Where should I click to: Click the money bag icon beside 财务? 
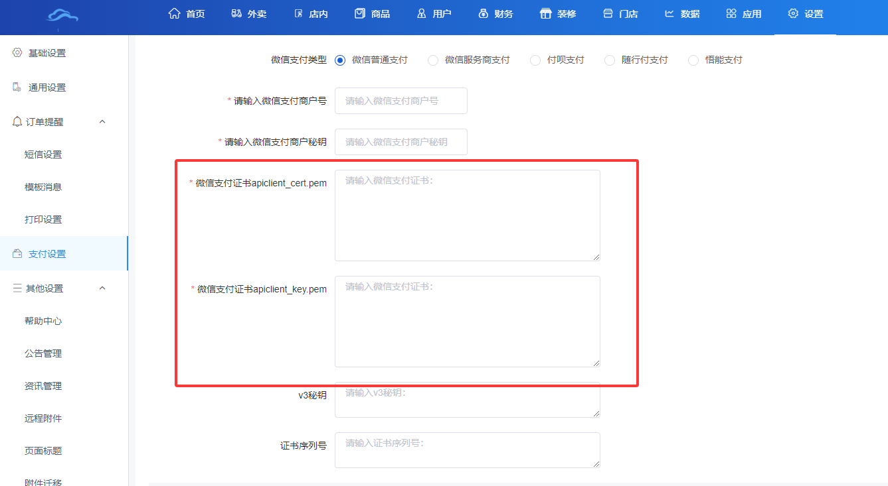click(x=484, y=13)
